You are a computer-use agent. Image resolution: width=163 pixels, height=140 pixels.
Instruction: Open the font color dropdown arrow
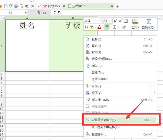click(103, 27)
